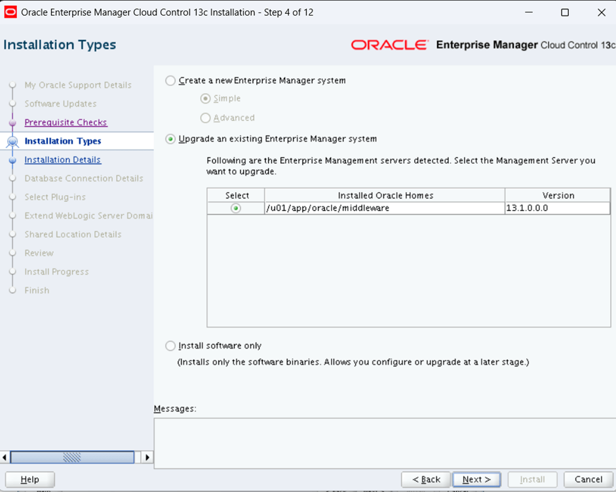Click the Installation Details step bullet
616x492 pixels.
coord(12,160)
